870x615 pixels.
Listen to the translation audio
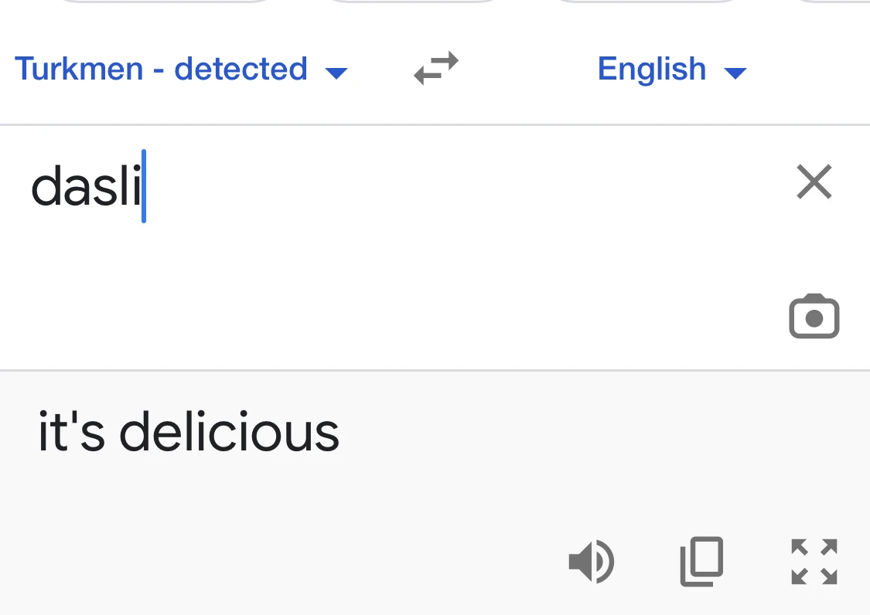591,561
